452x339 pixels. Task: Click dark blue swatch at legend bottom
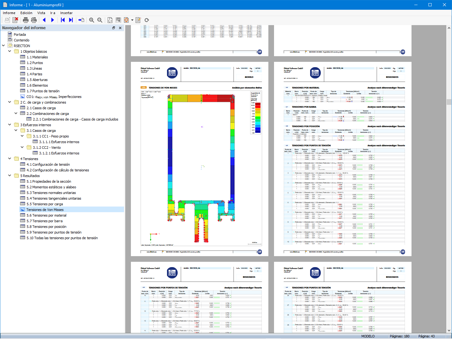point(258,131)
